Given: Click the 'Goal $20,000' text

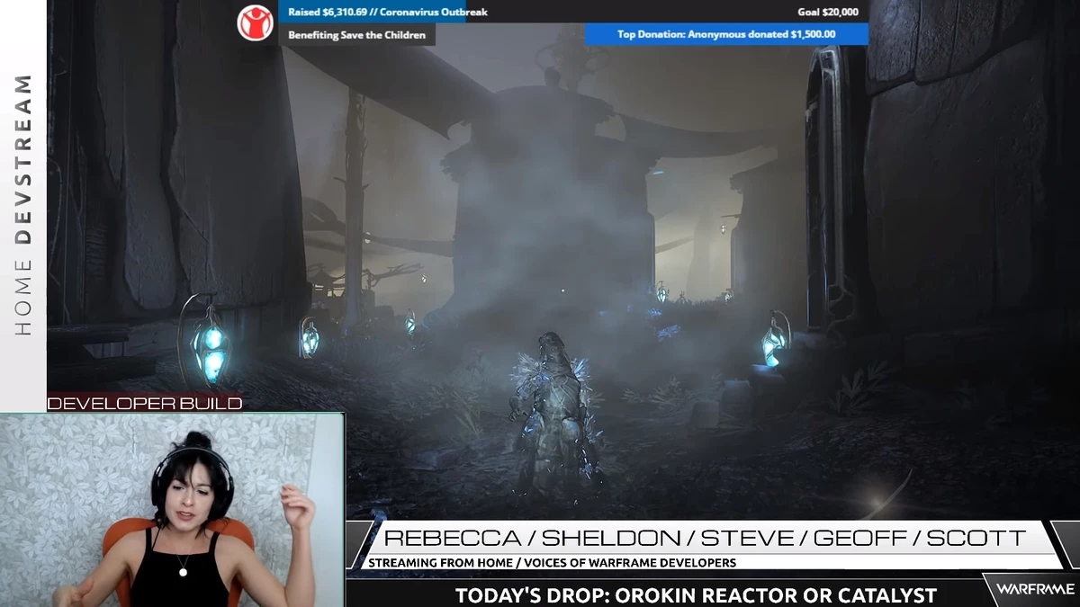Looking at the screenshot, I should point(827,13).
